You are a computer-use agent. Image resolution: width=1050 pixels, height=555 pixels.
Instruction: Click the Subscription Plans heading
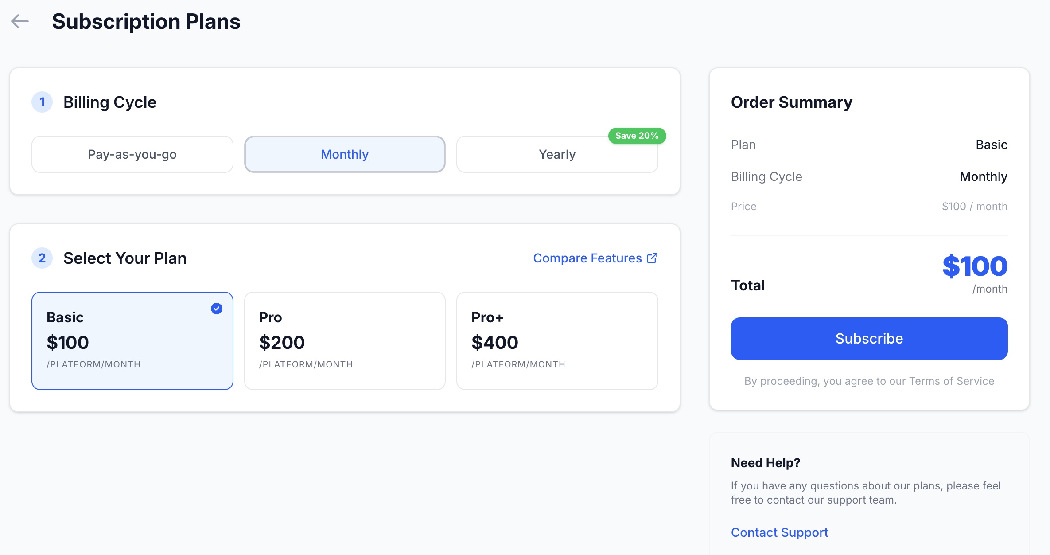[147, 21]
